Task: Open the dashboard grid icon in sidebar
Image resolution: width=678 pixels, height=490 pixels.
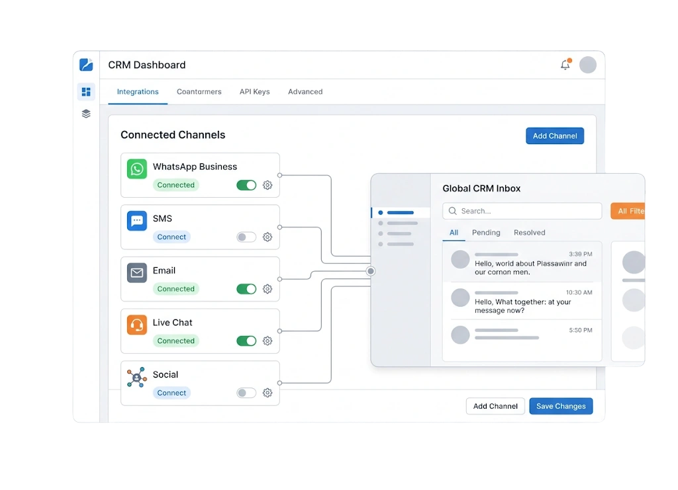Action: 86,91
